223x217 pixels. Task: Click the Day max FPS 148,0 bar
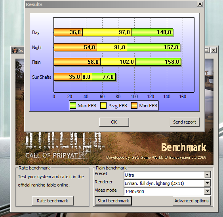click(152, 32)
